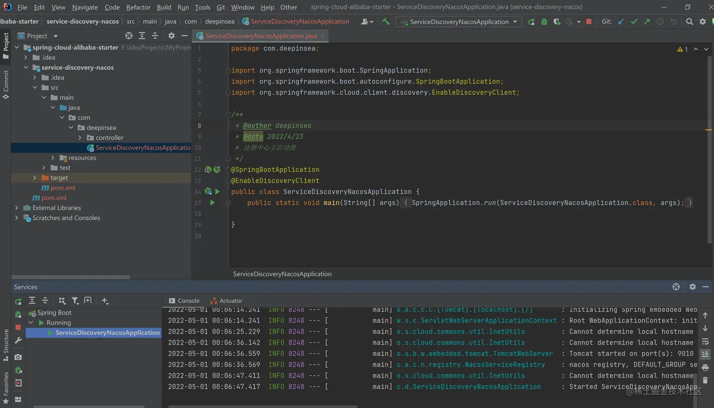The width and height of the screenshot is (714, 408).
Task: Click Project tree horizontal scrollbar
Action: pos(71,277)
